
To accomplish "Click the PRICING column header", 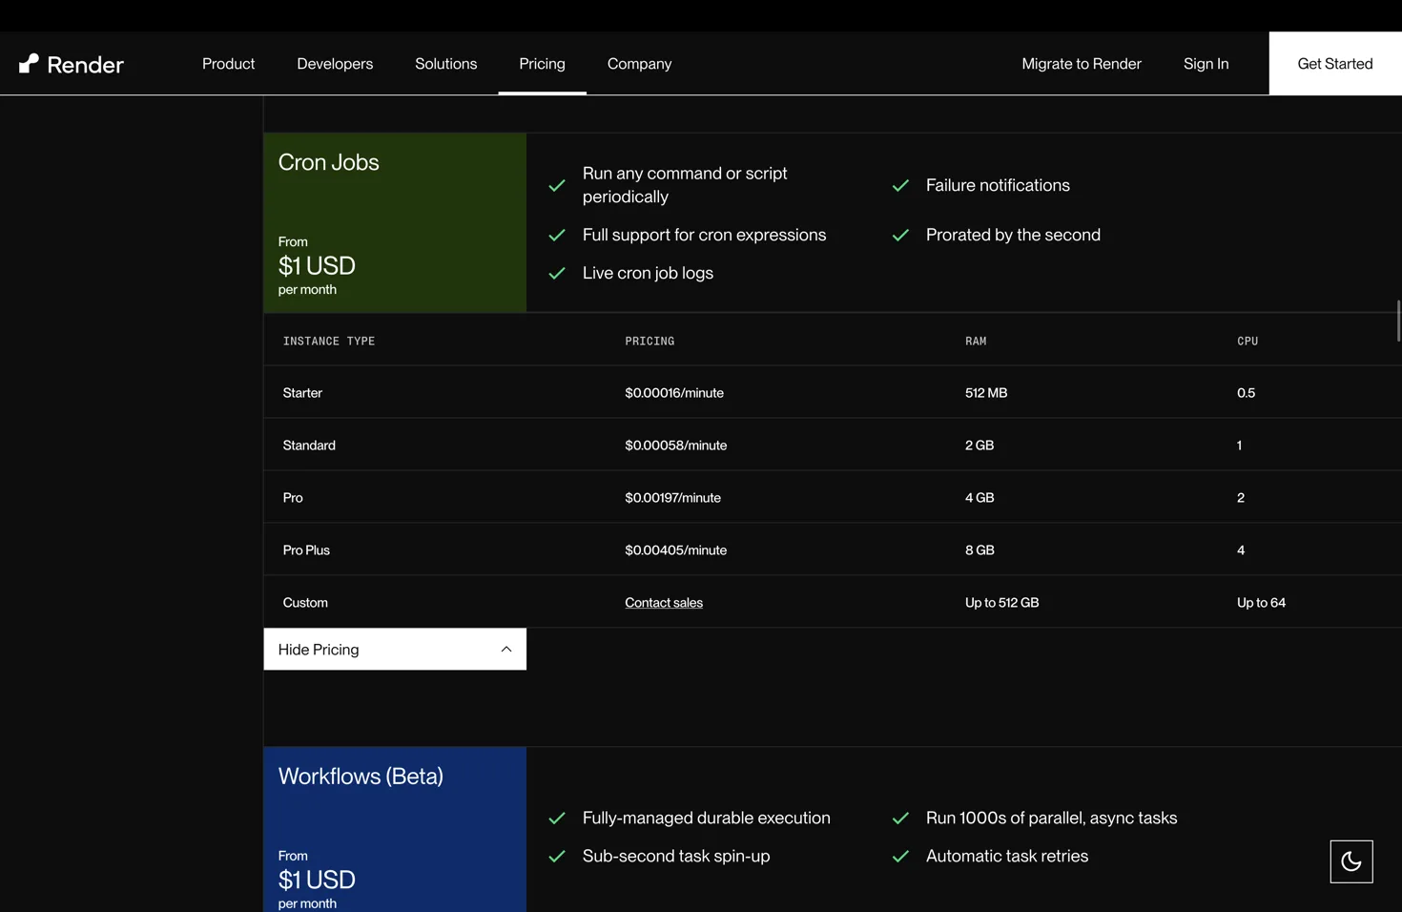I will click(649, 341).
